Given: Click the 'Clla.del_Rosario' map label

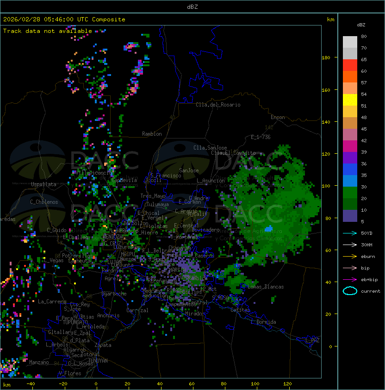Looking at the screenshot, I should (218, 105).
